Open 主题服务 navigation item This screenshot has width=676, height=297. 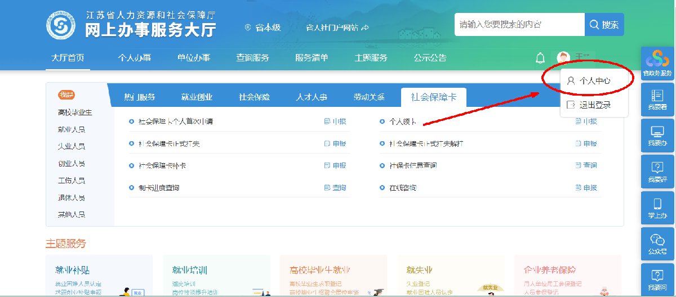pyautogui.click(x=371, y=58)
